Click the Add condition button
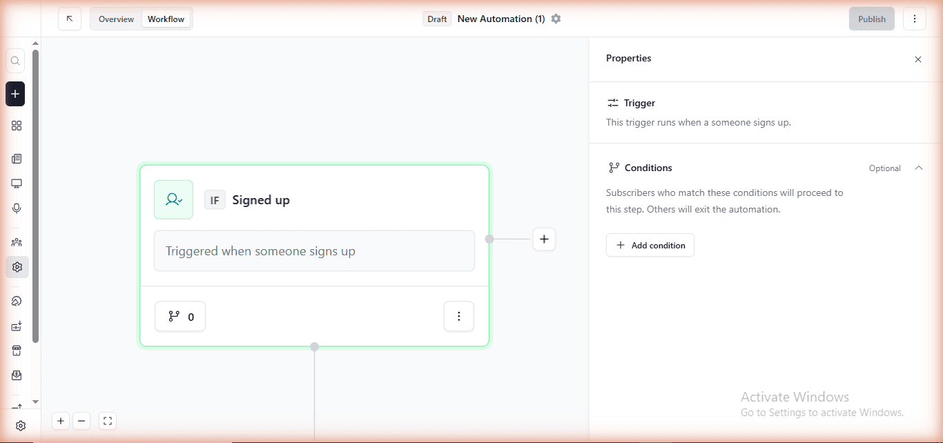This screenshot has width=943, height=443. tap(650, 245)
